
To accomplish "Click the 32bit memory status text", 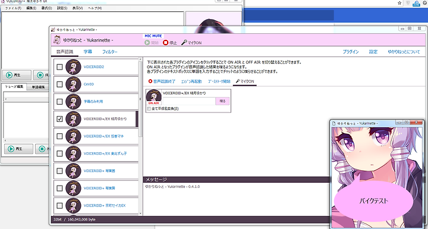I will coord(74,219).
